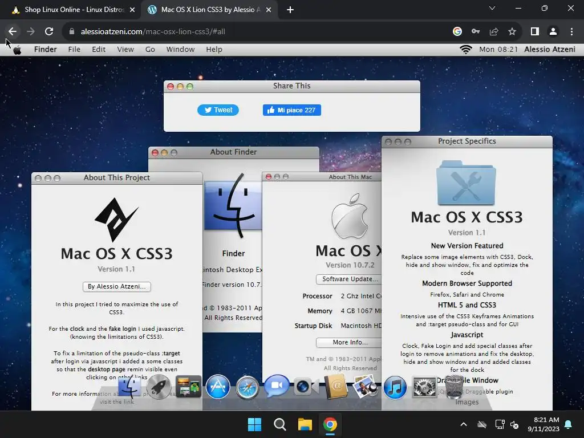584x438 pixels.
Task: Open the tab search chevron
Action: (492, 8)
